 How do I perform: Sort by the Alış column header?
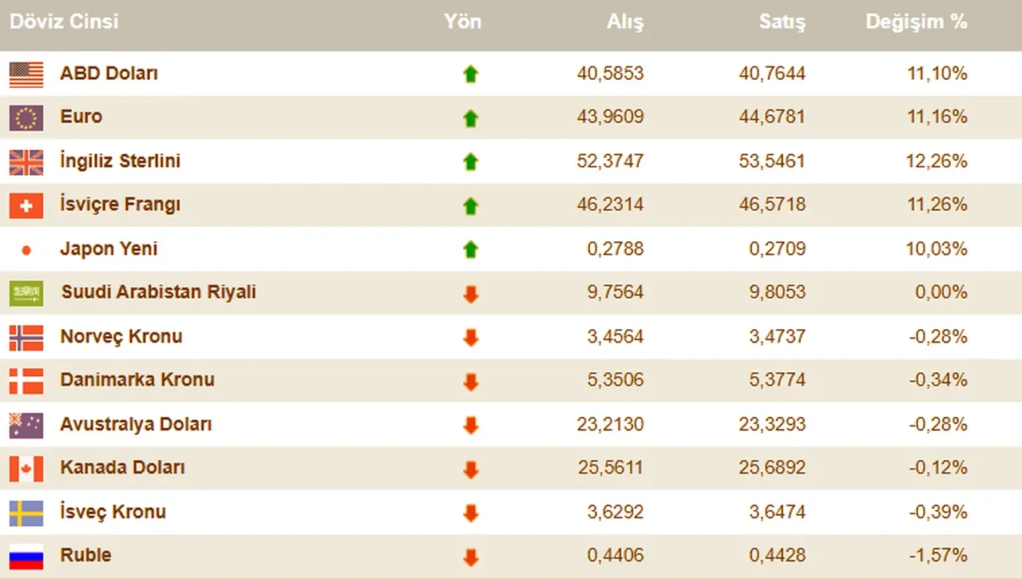(x=625, y=22)
